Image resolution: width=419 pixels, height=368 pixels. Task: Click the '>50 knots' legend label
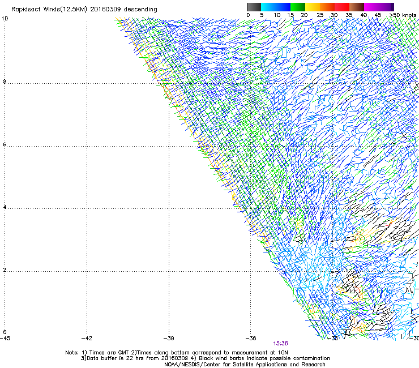click(403, 15)
